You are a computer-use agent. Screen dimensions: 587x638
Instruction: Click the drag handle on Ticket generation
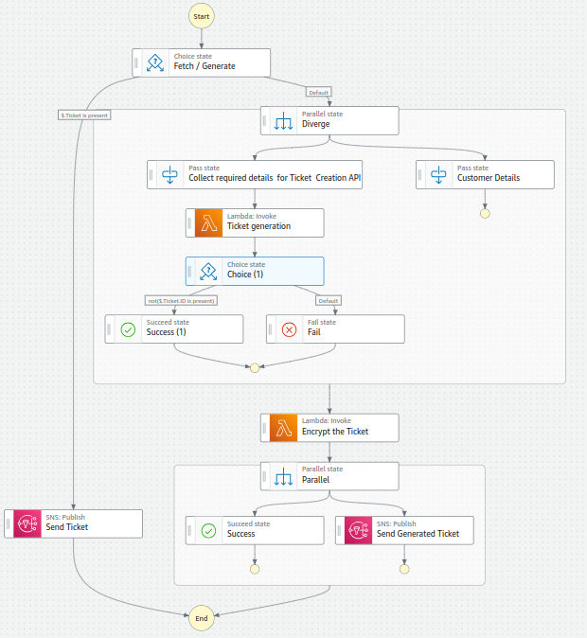coord(189,223)
